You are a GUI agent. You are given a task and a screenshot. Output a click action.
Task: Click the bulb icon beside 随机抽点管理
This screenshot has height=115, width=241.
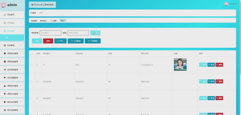point(5,102)
